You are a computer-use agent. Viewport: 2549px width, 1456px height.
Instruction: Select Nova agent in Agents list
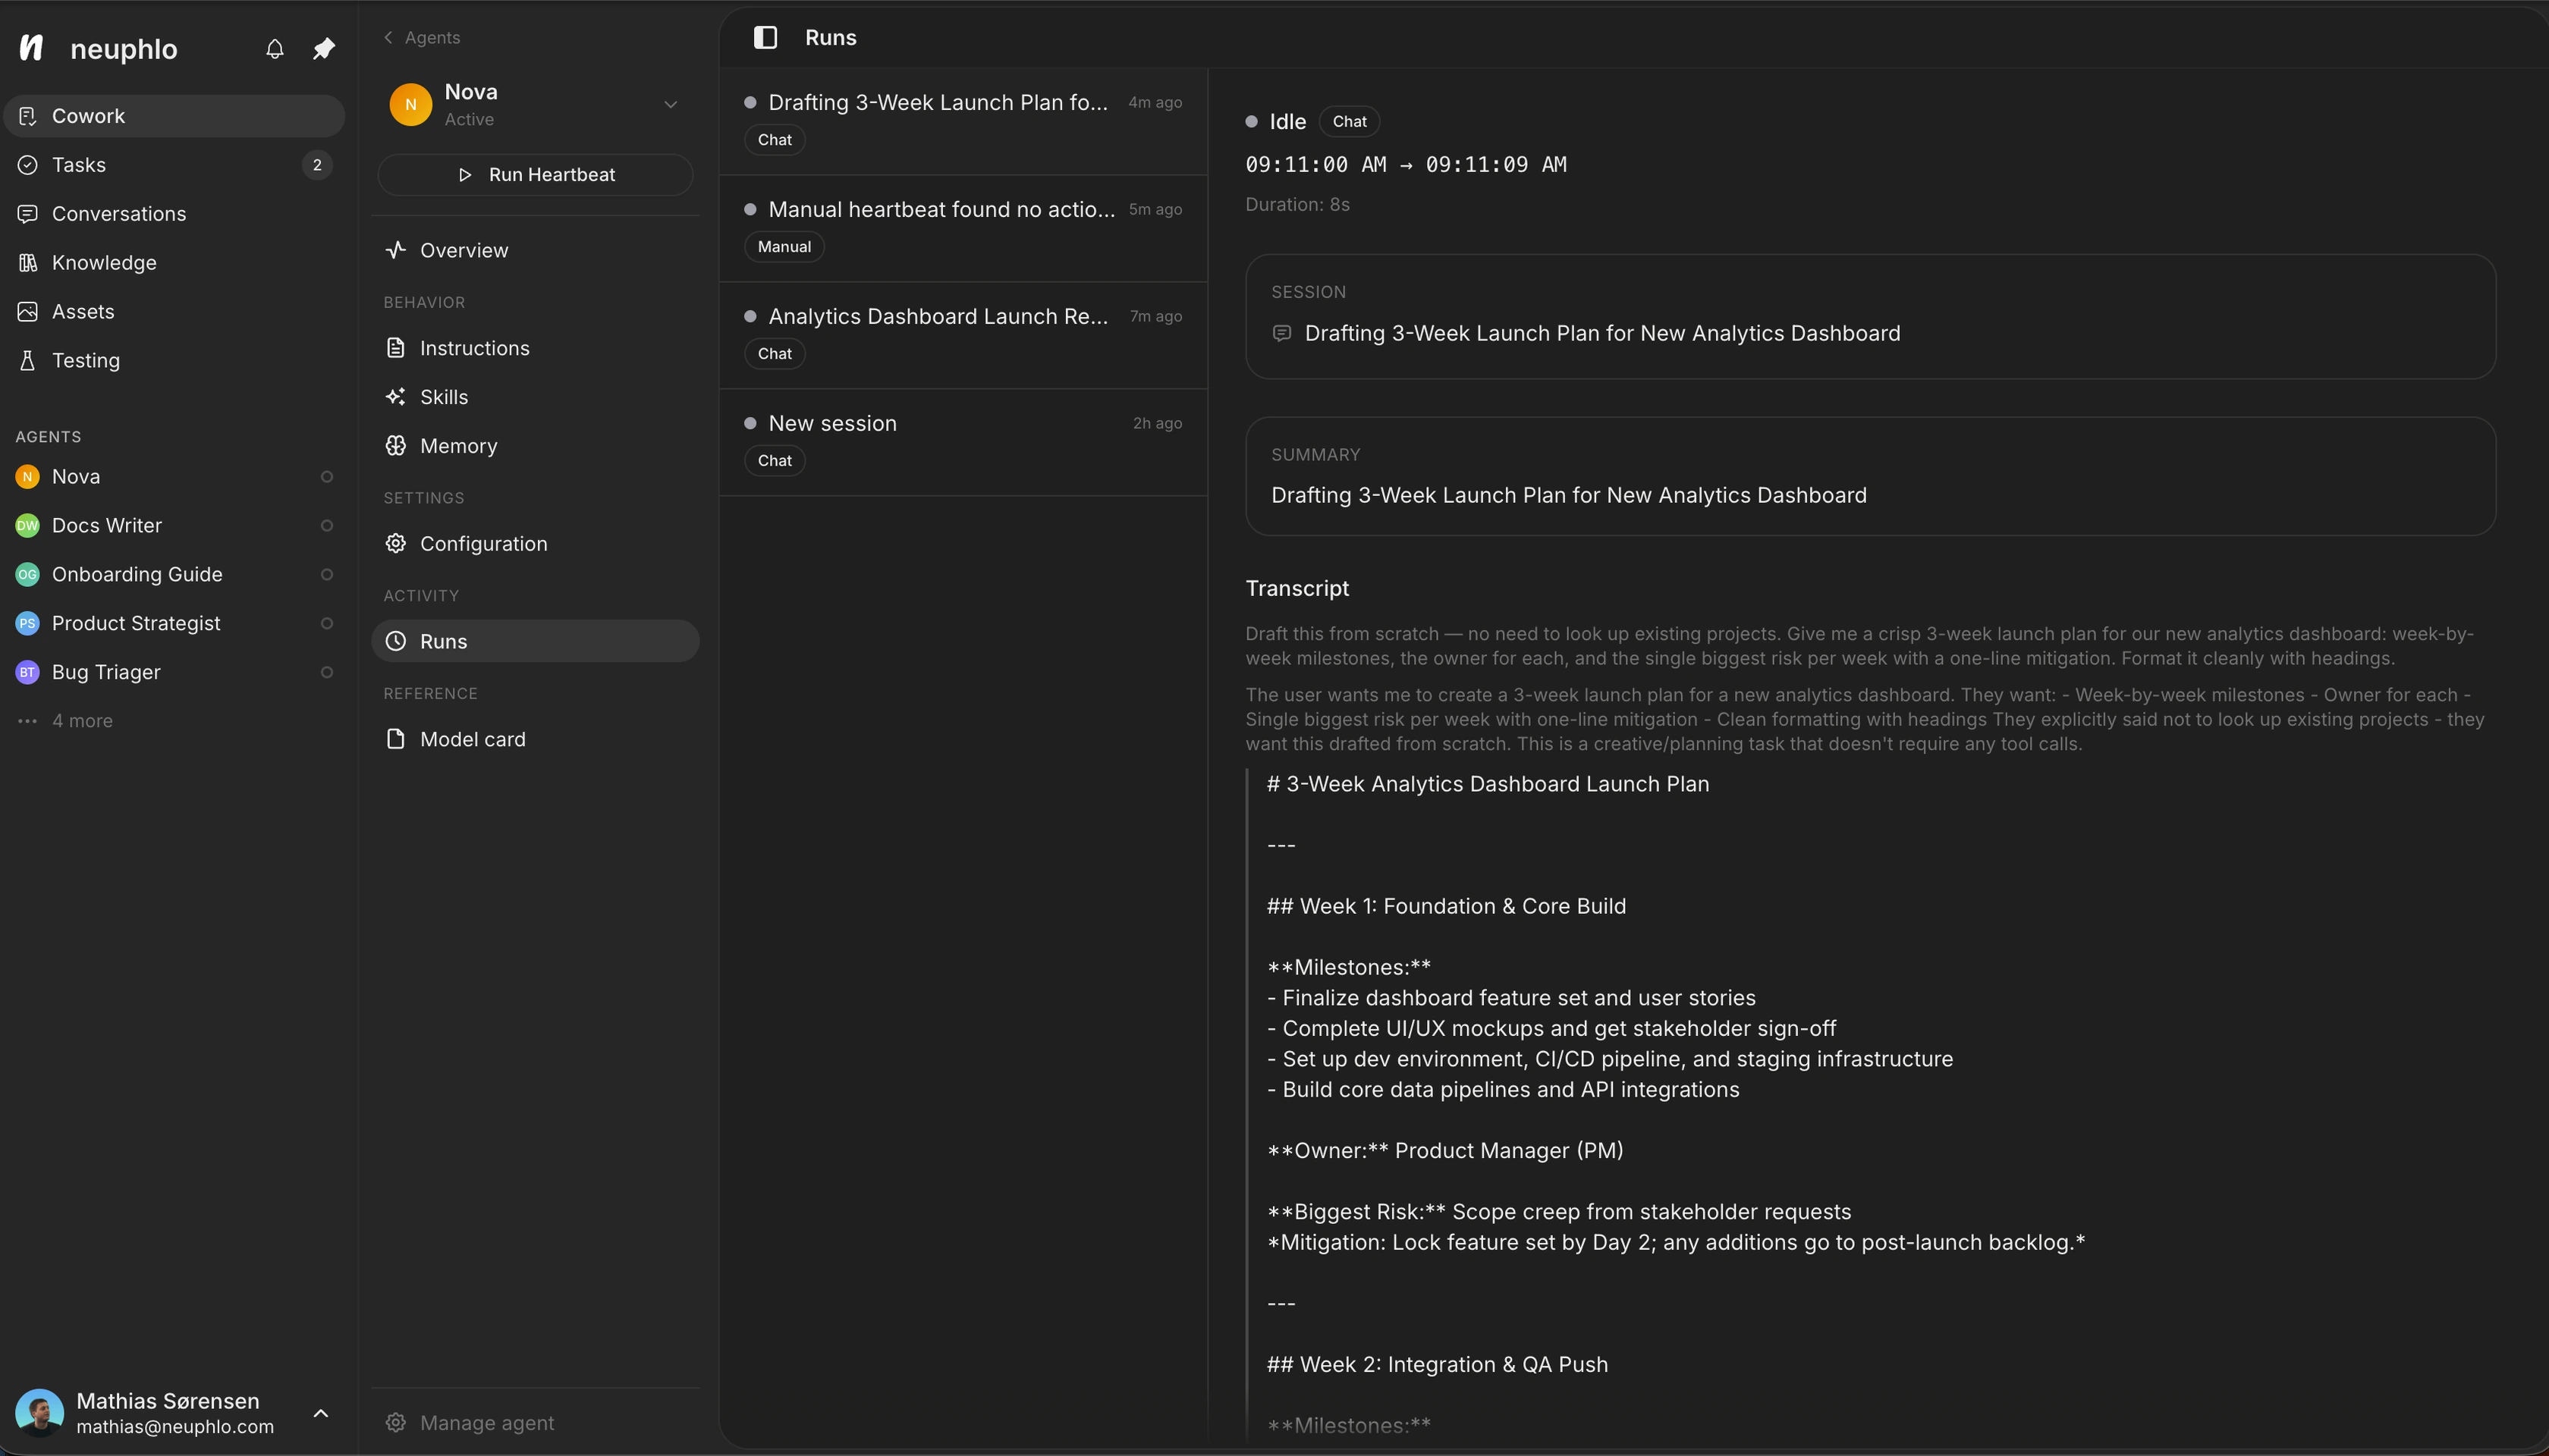tap(174, 477)
